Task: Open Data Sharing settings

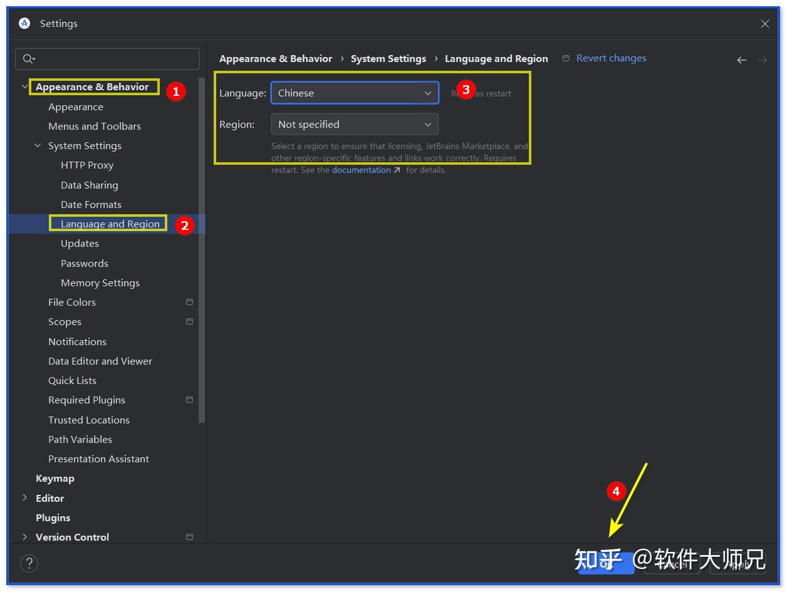Action: point(90,185)
